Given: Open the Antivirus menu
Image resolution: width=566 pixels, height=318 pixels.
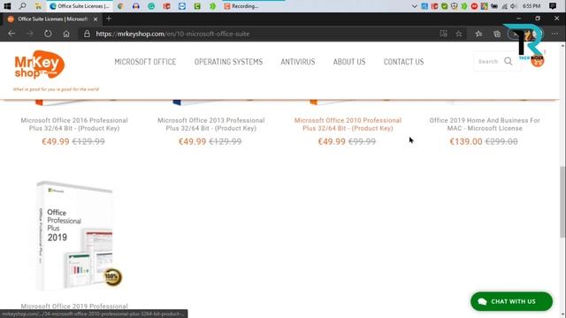Looking at the screenshot, I should pos(298,62).
